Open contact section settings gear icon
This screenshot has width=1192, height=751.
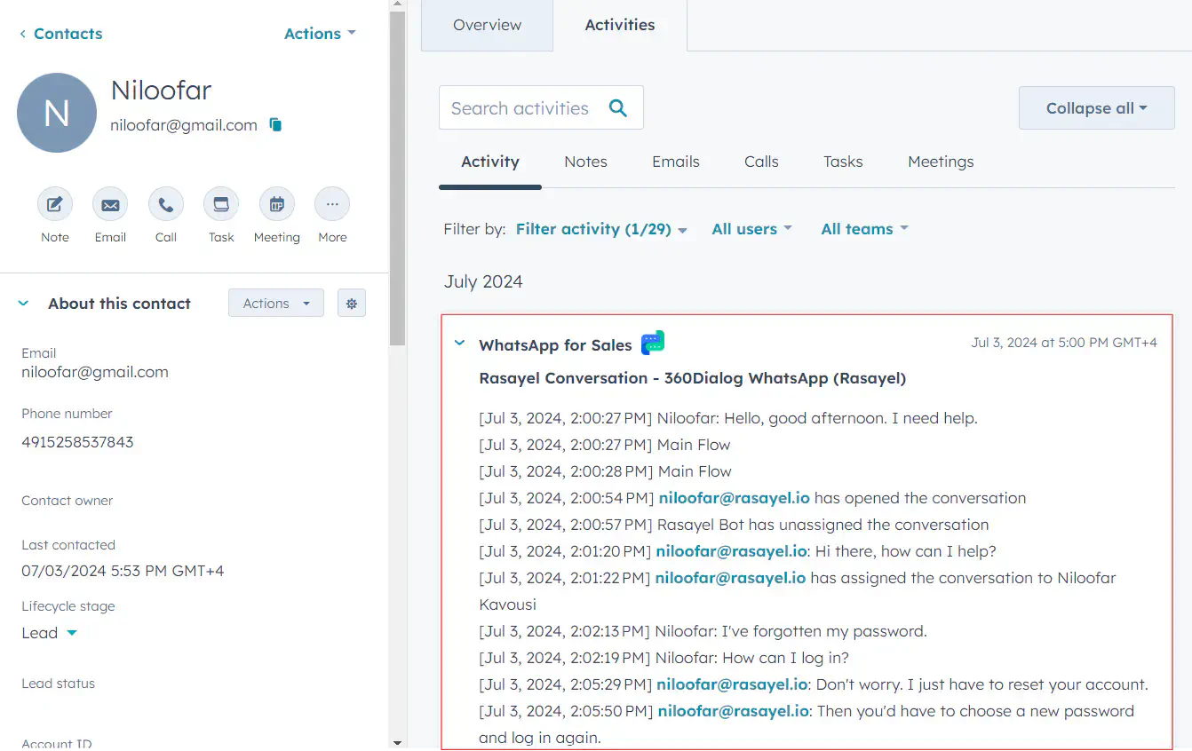pos(352,303)
